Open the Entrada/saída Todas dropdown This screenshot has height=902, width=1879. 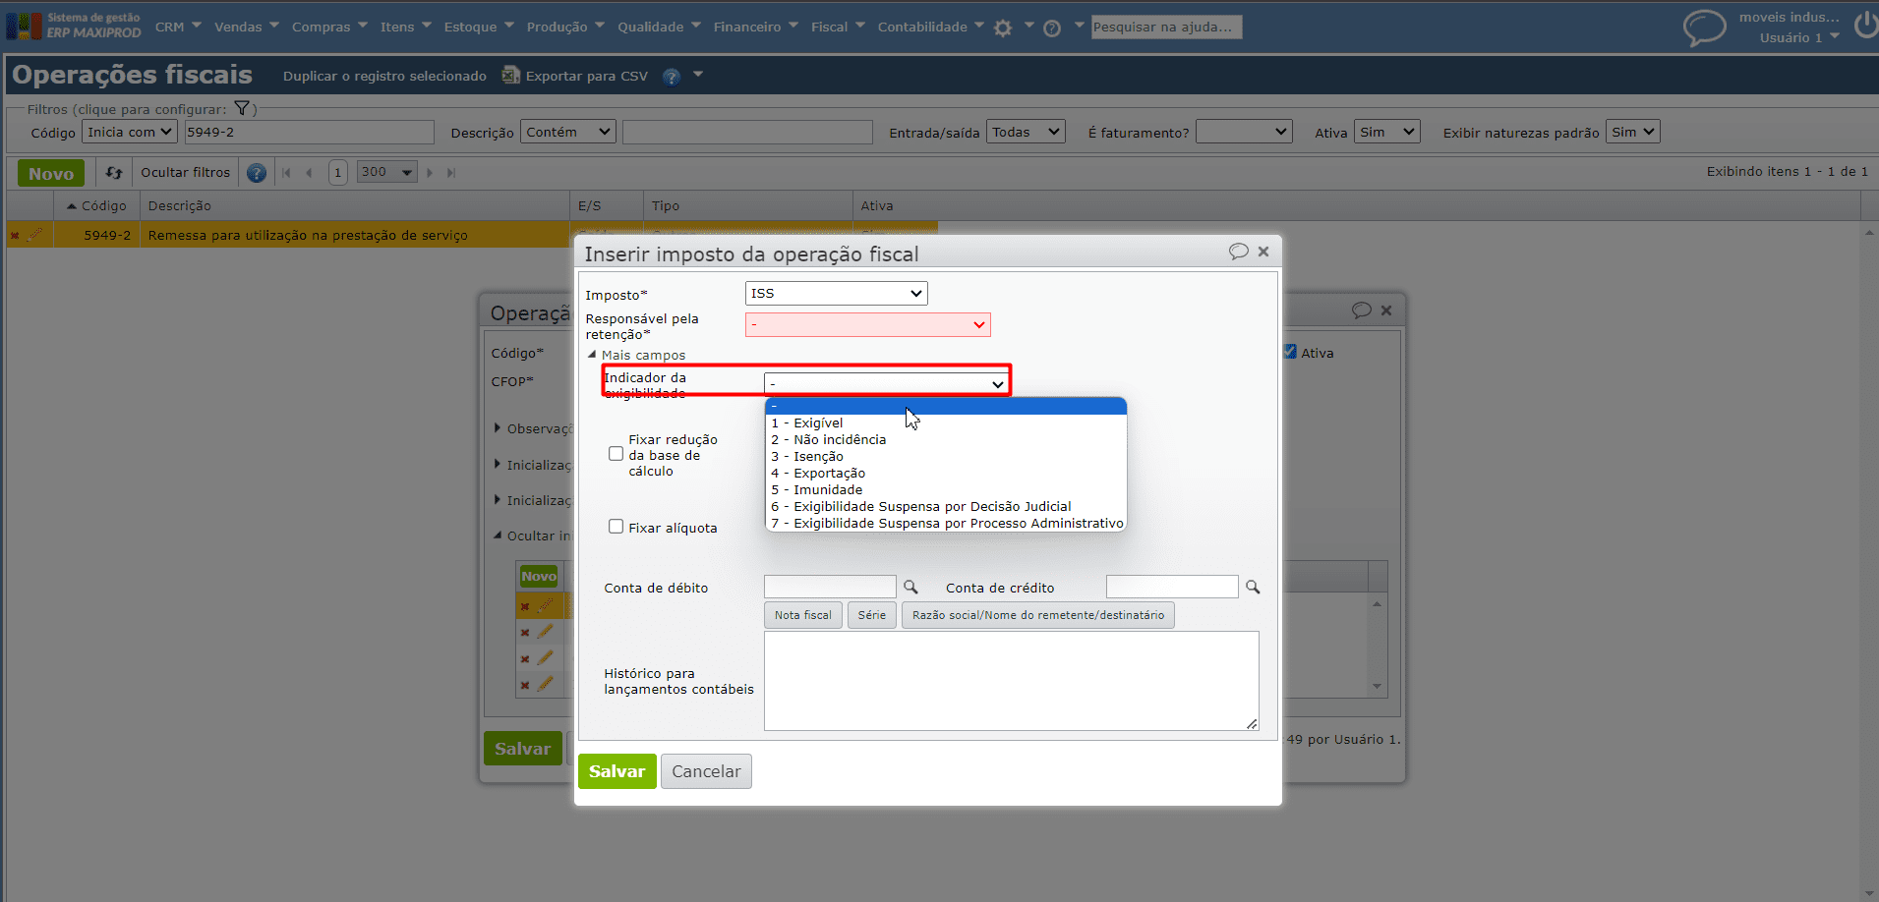[1026, 132]
